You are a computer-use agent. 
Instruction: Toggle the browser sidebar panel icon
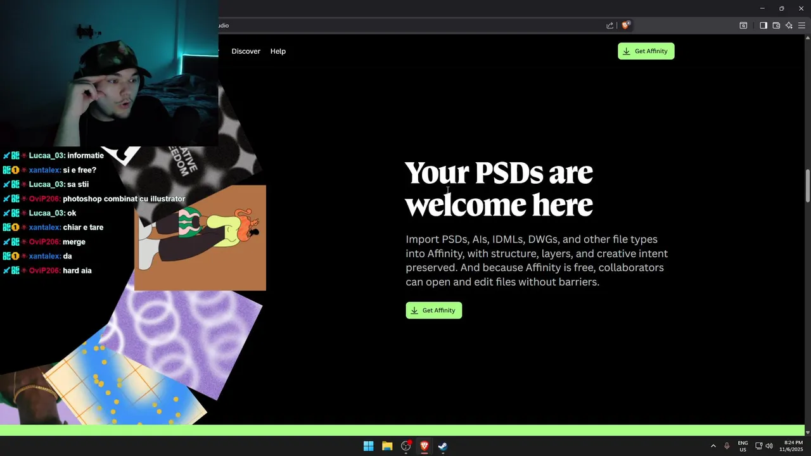[763, 25]
